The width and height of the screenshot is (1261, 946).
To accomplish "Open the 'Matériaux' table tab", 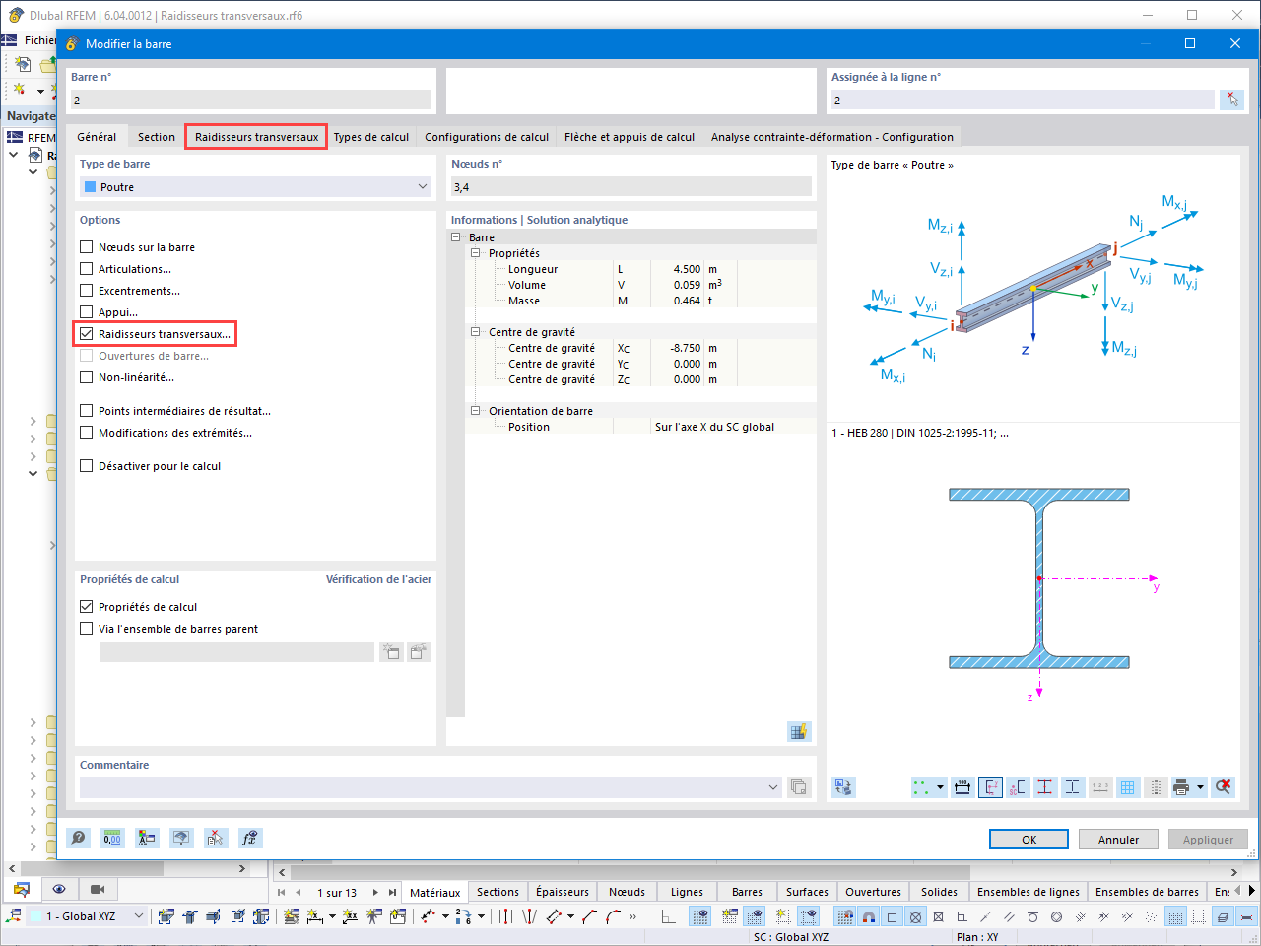I will [x=435, y=892].
